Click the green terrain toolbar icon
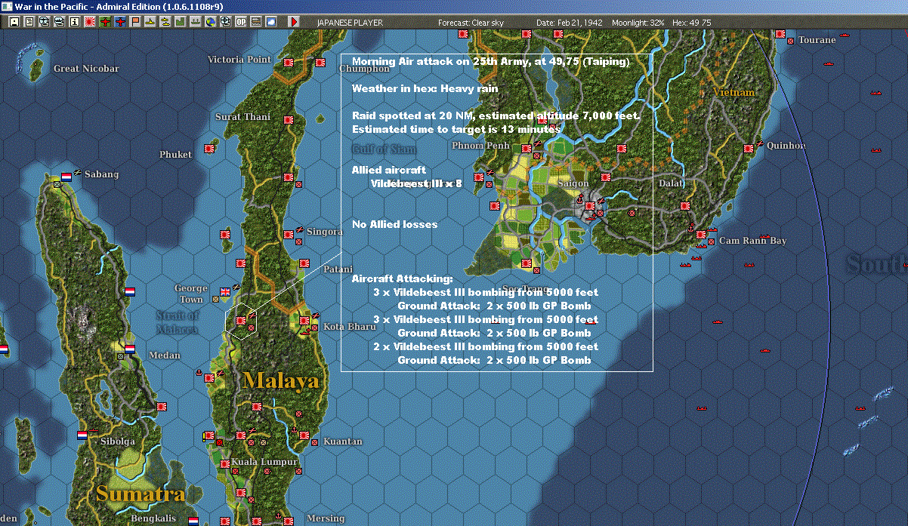Image resolution: width=908 pixels, height=526 pixels. 180,22
